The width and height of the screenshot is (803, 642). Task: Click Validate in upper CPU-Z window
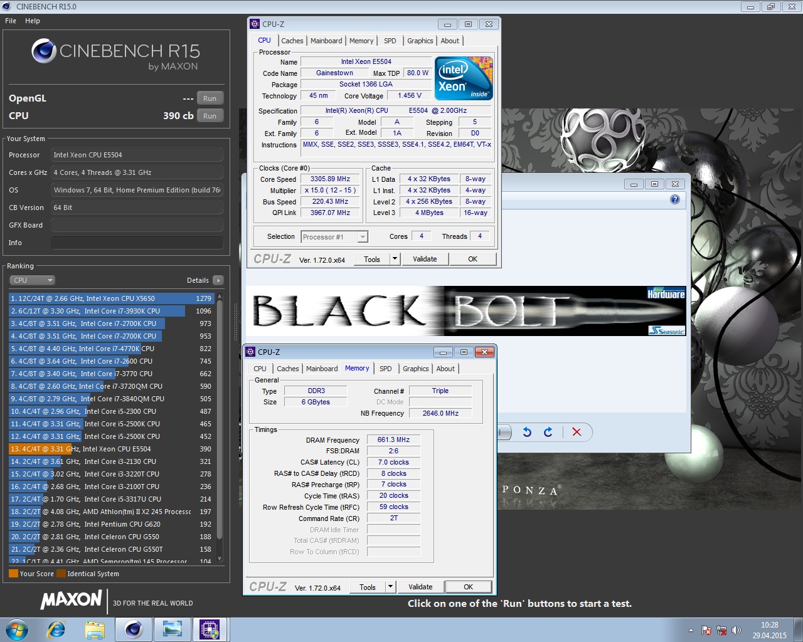(425, 259)
